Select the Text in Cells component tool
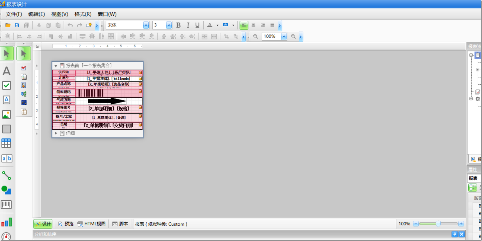482x241 pixels. (7, 158)
